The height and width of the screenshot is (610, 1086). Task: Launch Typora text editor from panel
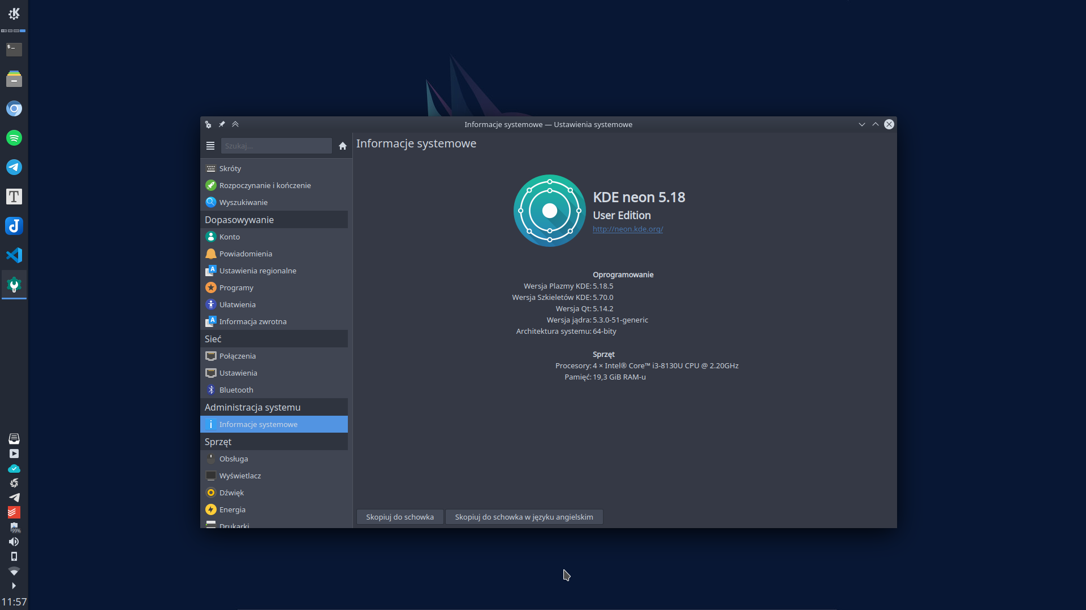click(14, 197)
